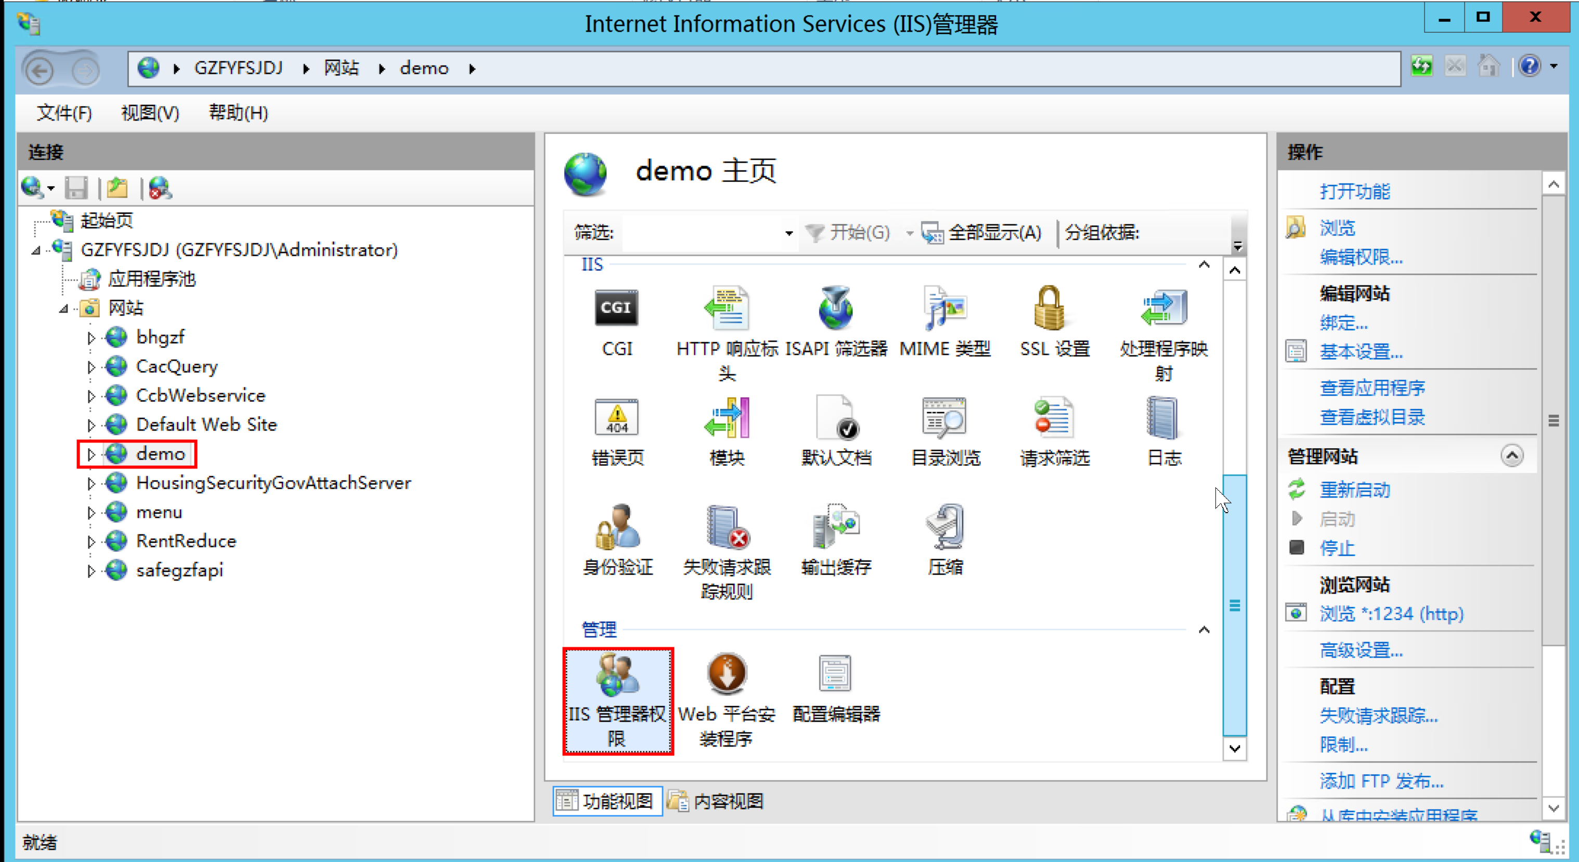Collapse the IIS group section
The image size is (1579, 862).
pos(1203,265)
